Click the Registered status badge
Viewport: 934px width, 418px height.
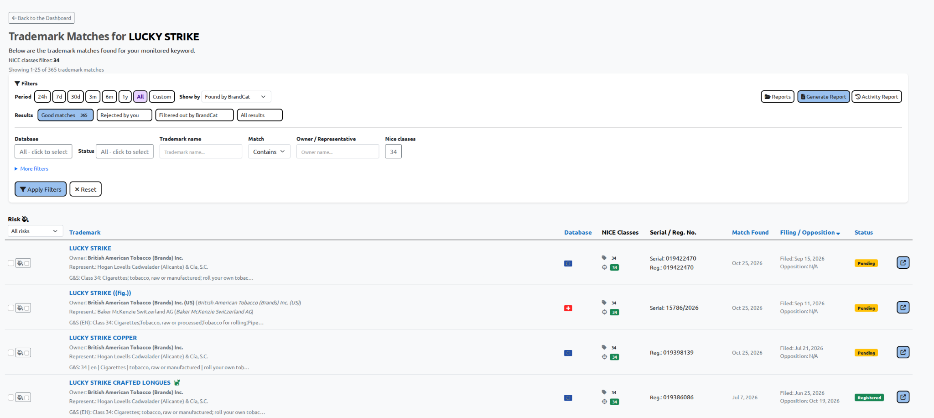pos(869,397)
